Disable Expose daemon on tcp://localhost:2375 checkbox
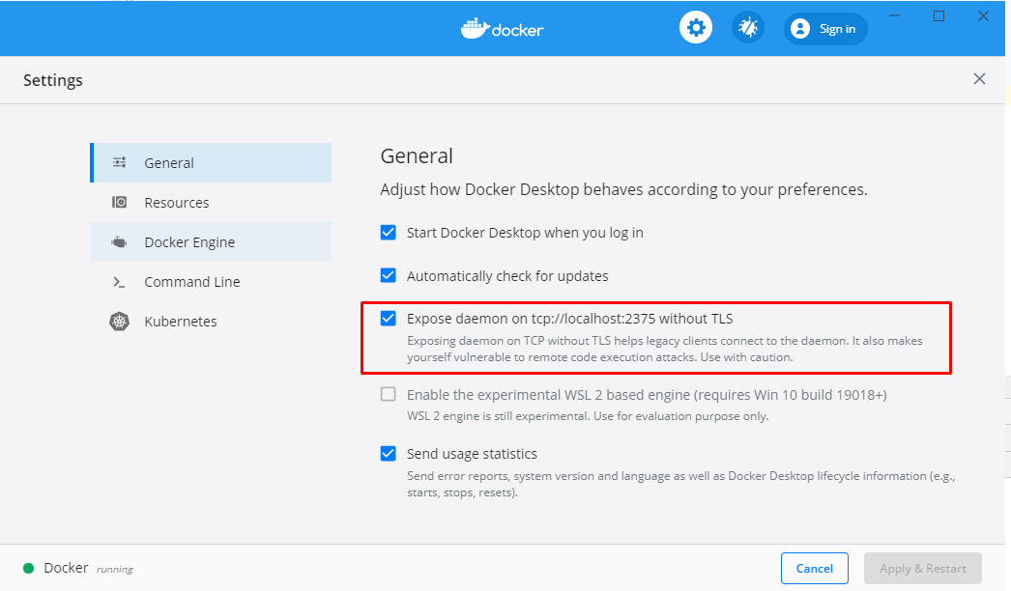This screenshot has width=1011, height=591. click(x=389, y=319)
